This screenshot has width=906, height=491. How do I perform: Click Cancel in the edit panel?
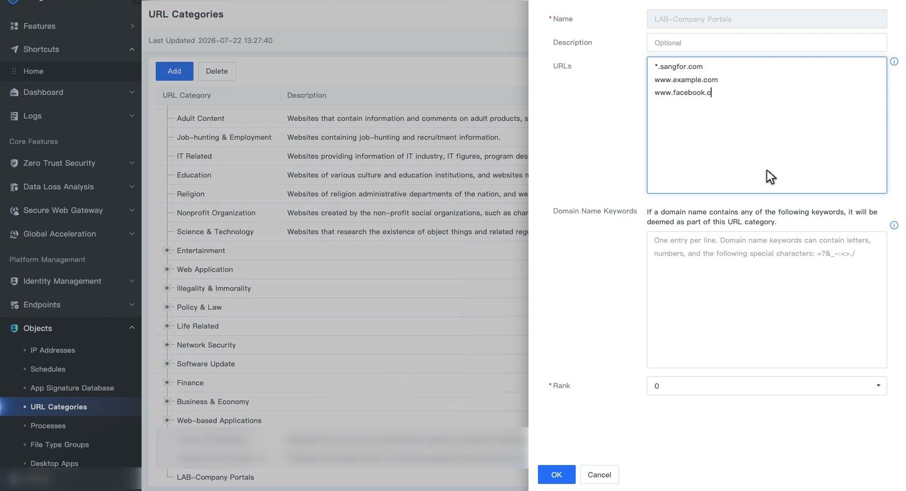click(599, 475)
